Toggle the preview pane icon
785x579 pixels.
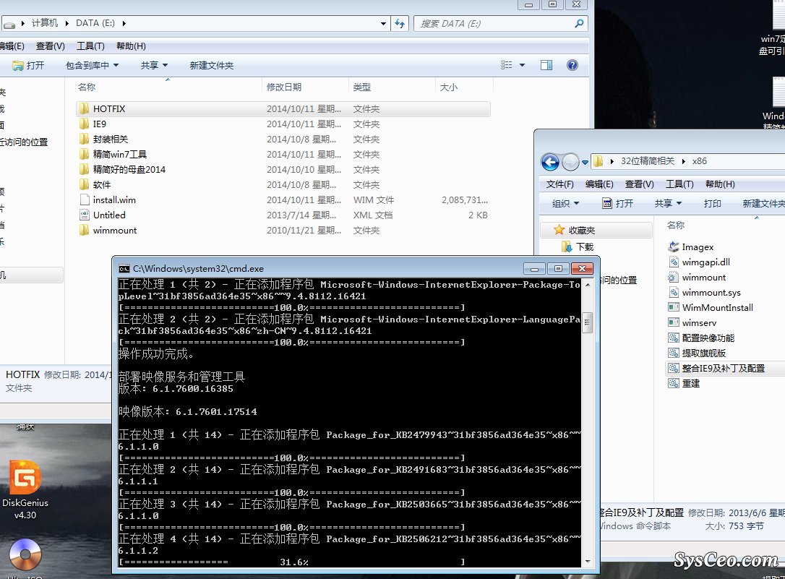[x=546, y=65]
